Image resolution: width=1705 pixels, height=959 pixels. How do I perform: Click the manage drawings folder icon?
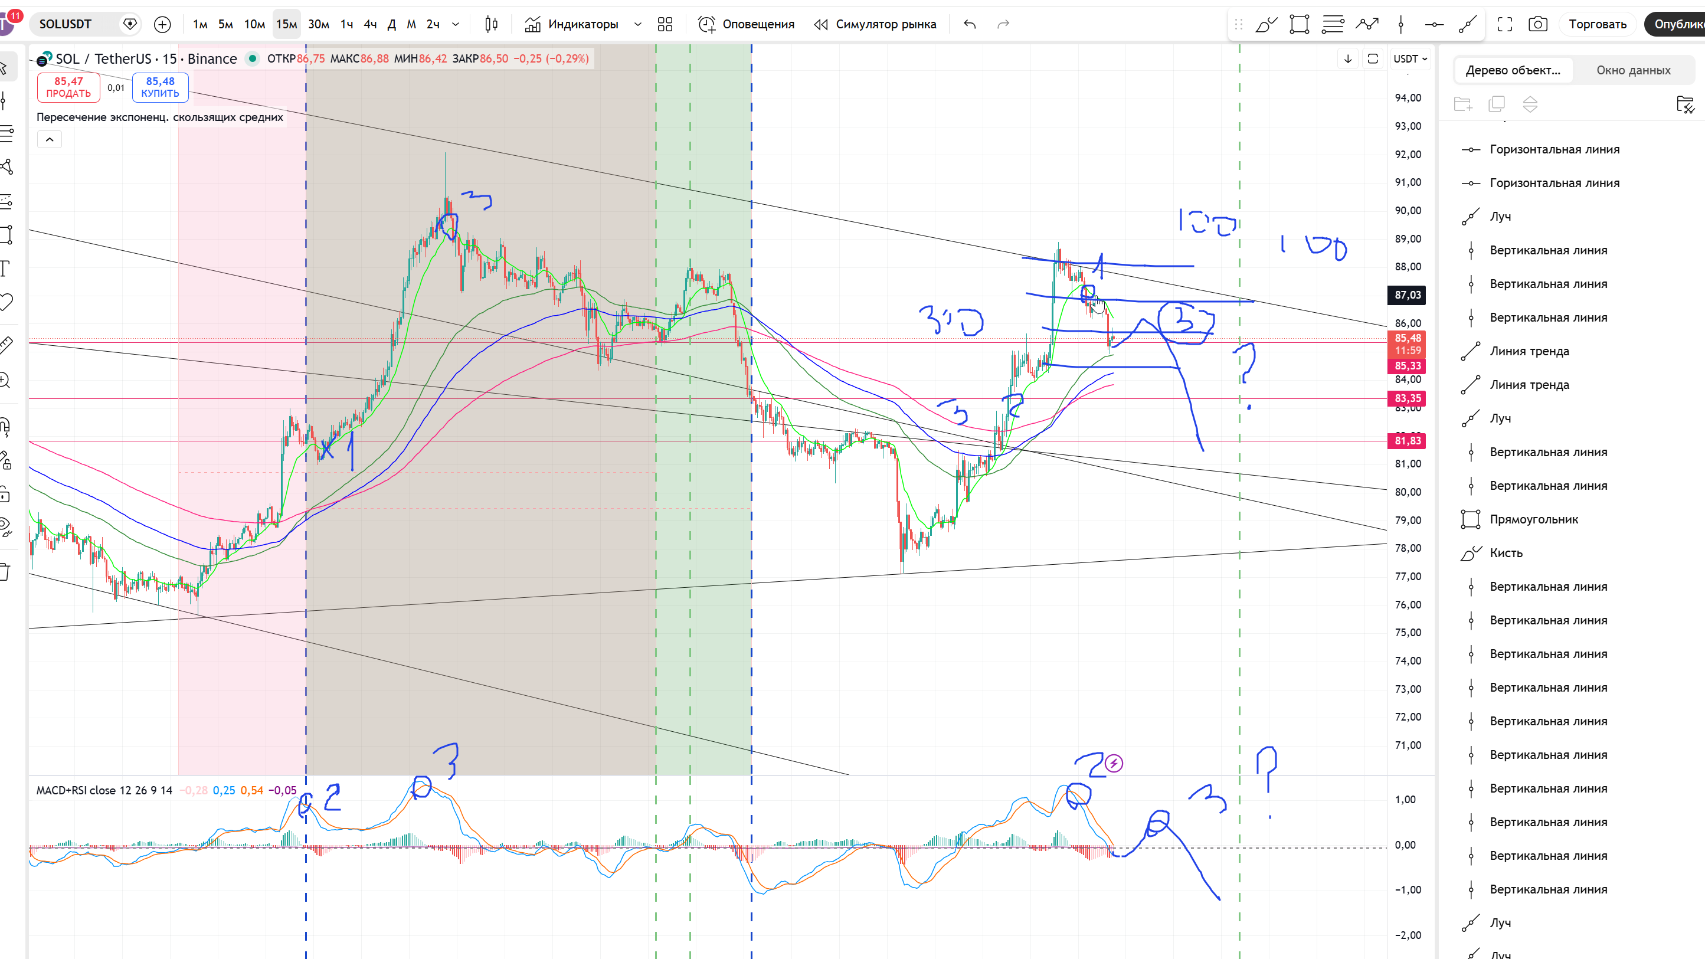[1684, 104]
